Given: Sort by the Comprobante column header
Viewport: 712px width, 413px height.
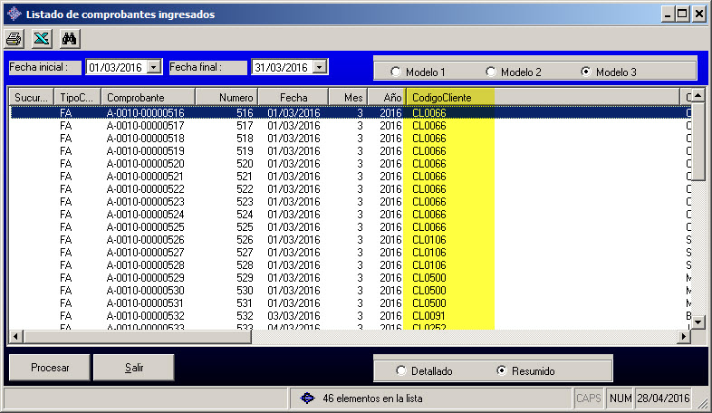Looking at the screenshot, I should 147,97.
